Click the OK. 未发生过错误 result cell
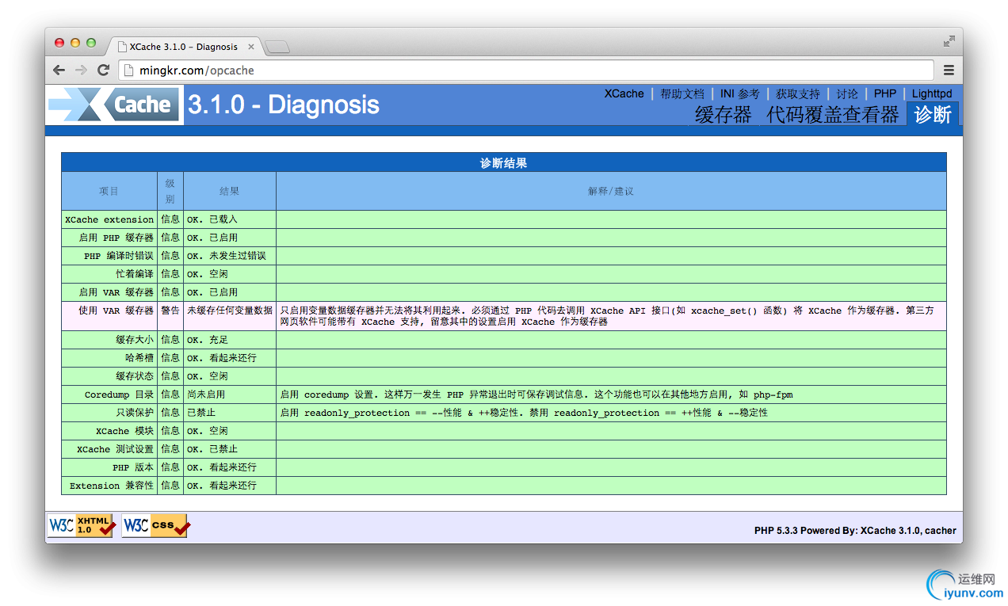1008x606 pixels. click(230, 256)
